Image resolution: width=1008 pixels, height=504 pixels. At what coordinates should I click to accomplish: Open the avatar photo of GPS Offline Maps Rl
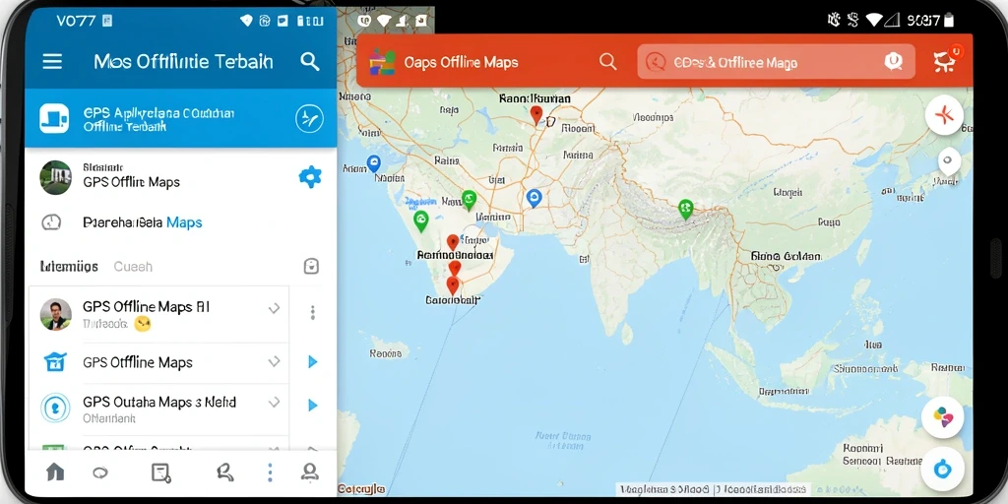(x=55, y=314)
